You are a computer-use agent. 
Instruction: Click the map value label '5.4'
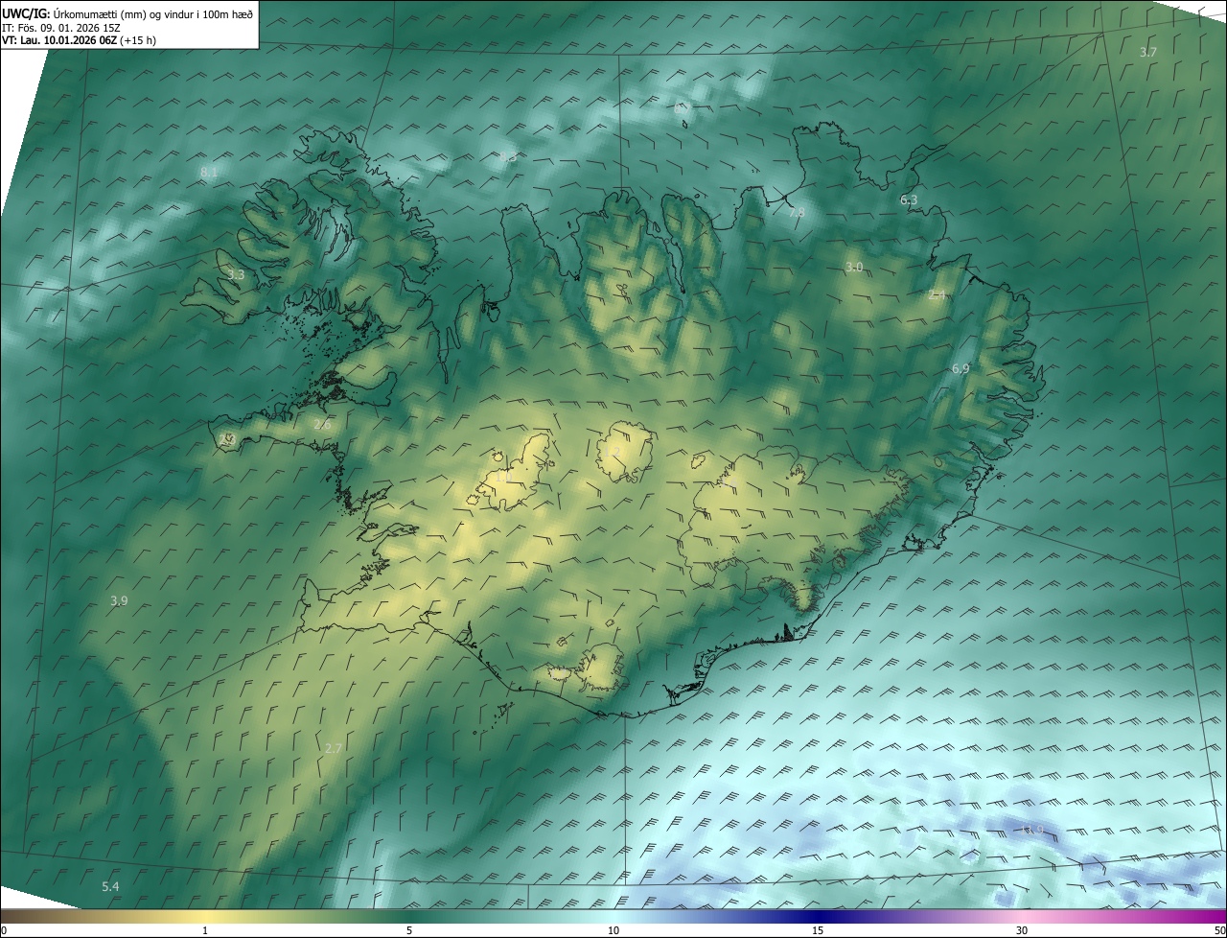(x=110, y=886)
